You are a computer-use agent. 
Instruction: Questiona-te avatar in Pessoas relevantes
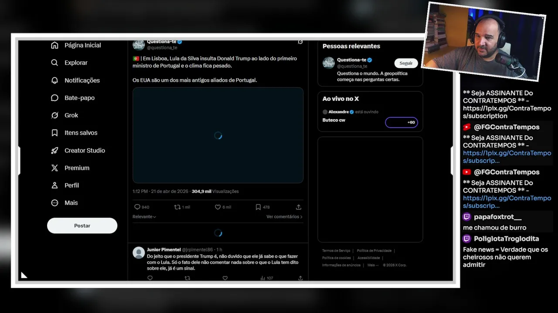pos(329,63)
